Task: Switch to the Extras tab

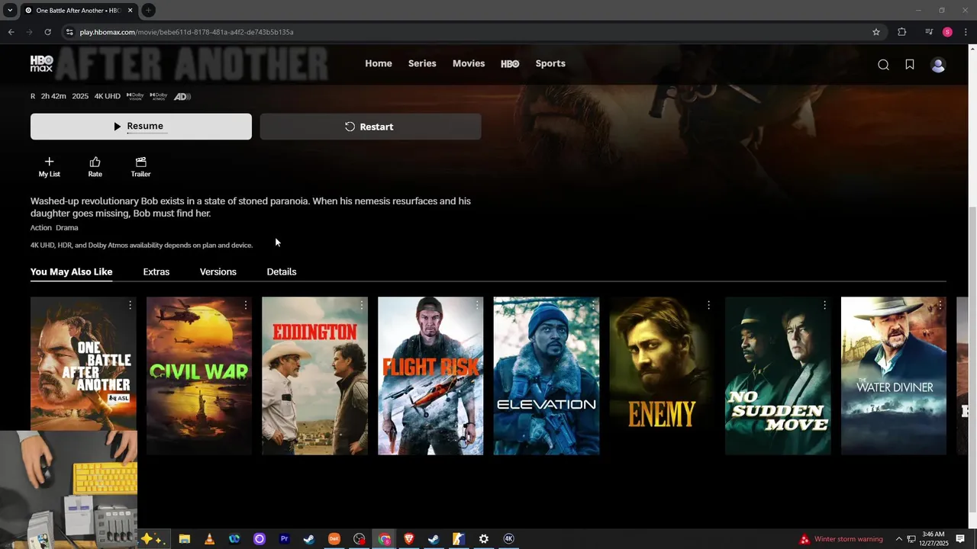Action: [156, 271]
